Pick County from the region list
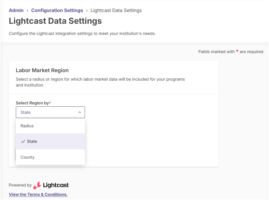The height and width of the screenshot is (200, 269). click(50, 157)
